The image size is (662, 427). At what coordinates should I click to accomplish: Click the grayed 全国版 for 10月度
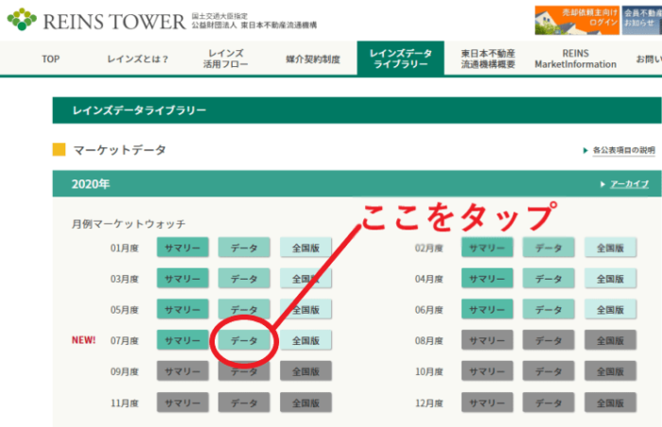pos(610,371)
